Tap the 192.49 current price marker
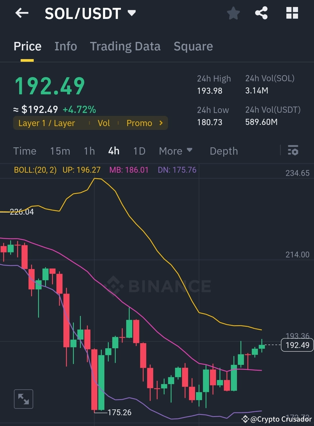The height and width of the screenshot is (426, 314). (297, 345)
